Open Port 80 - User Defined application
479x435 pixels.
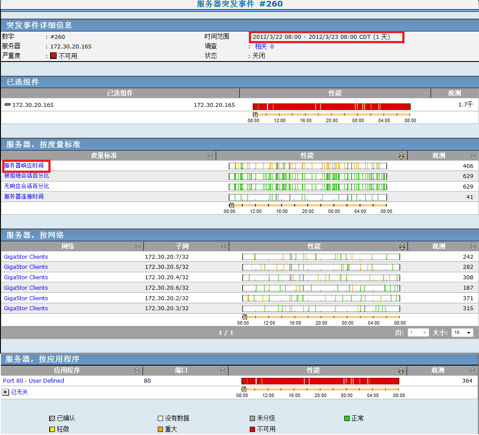34,381
